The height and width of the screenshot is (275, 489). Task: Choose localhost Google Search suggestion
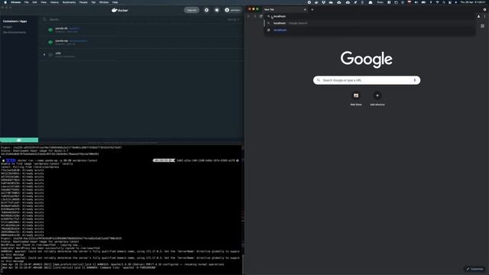(x=370, y=23)
